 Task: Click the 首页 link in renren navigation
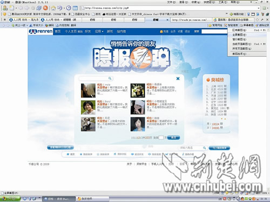(x=58, y=31)
